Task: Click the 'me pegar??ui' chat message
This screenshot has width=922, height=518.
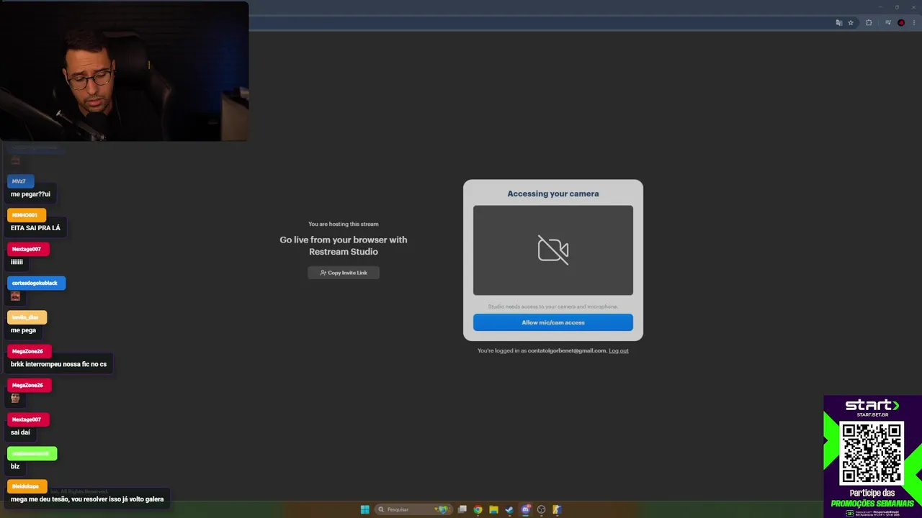Action: tap(30, 194)
